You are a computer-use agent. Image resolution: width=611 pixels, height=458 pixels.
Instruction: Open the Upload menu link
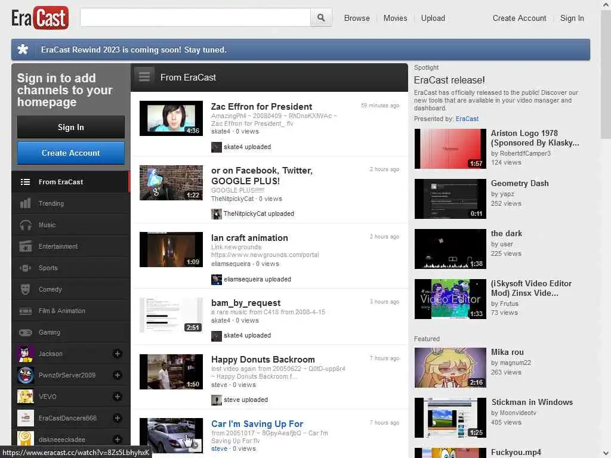tap(433, 18)
